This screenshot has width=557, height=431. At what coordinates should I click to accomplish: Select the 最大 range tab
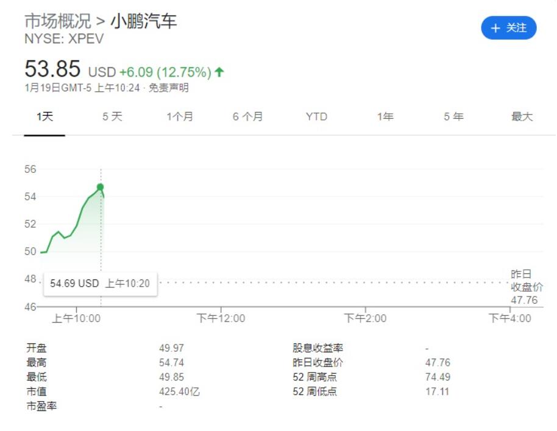[522, 116]
